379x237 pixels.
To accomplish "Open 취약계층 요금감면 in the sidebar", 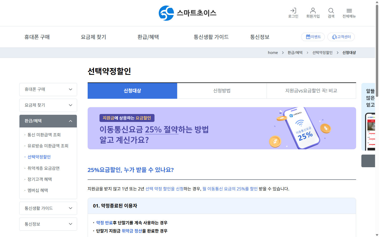I will point(43,168).
